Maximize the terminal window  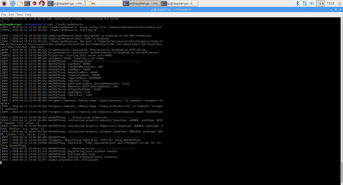click(x=336, y=9)
